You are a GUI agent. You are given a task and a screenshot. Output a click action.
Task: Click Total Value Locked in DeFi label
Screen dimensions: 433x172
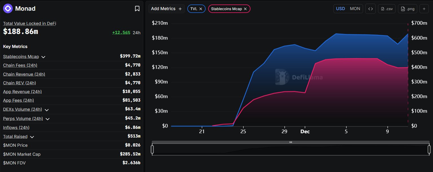coord(30,24)
